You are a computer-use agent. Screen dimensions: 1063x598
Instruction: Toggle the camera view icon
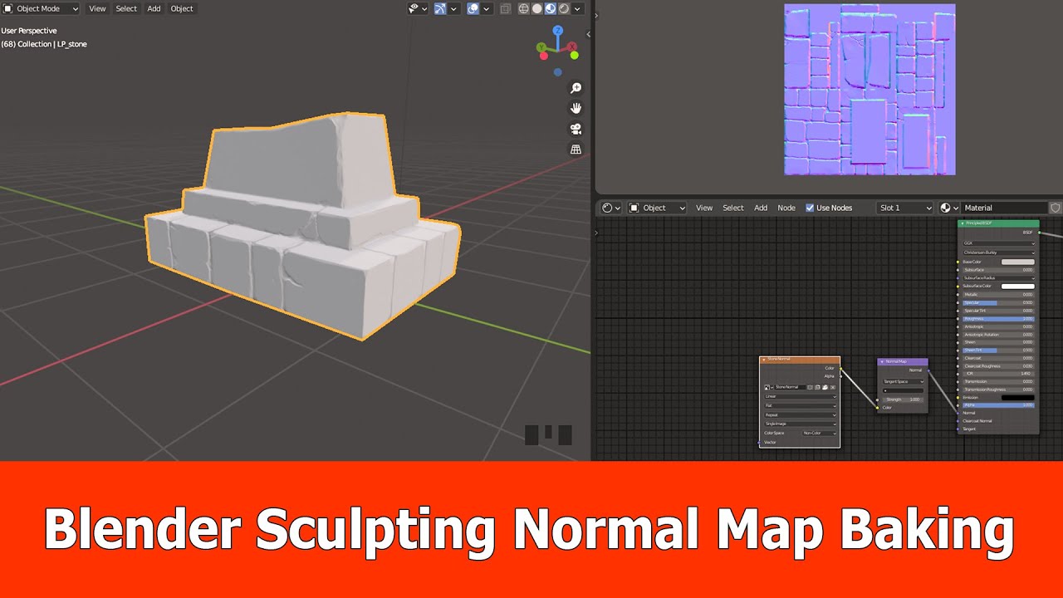click(x=576, y=129)
